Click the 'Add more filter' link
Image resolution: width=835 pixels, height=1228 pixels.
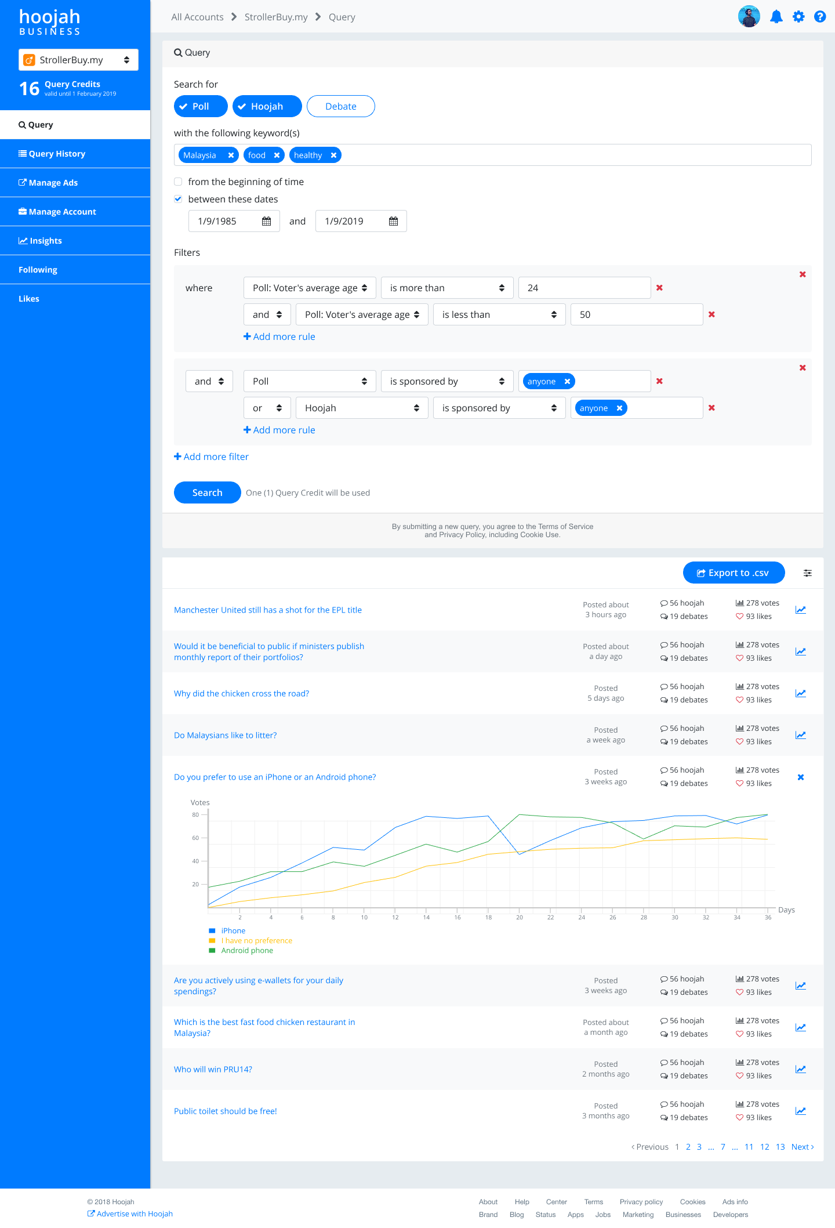click(x=211, y=457)
